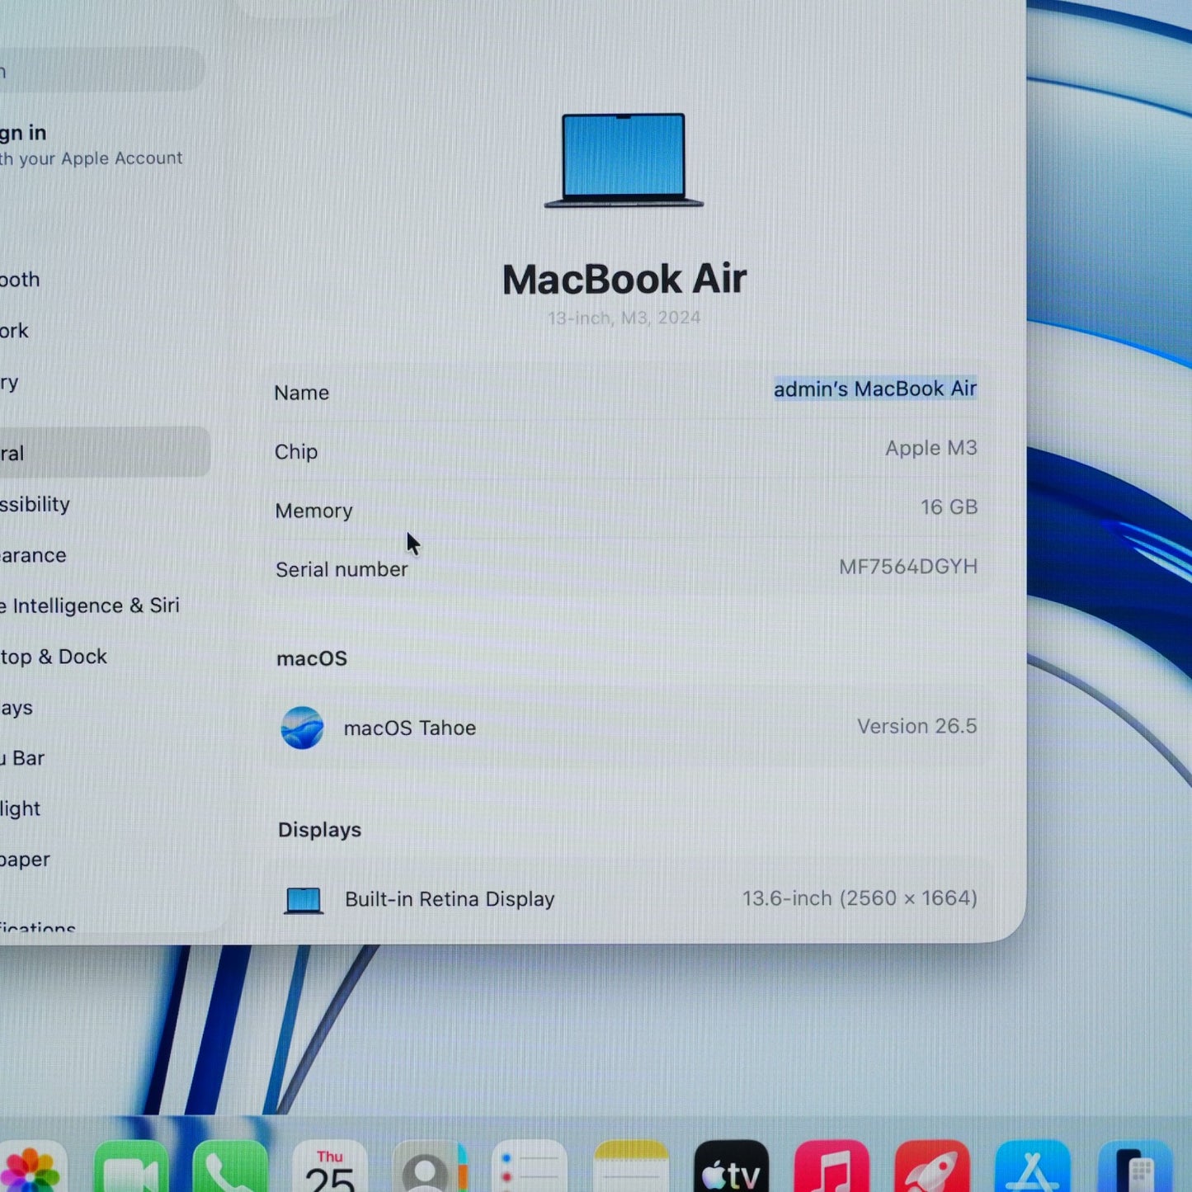Launch Reminders from the Dock

tap(530, 1166)
